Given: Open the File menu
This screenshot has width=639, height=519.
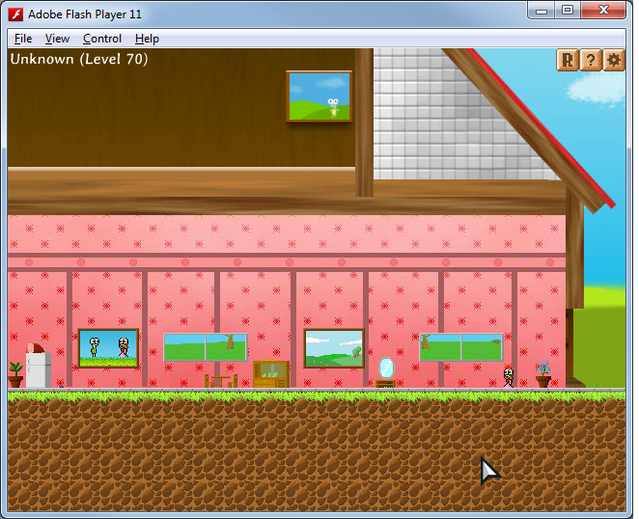Looking at the screenshot, I should click(x=23, y=39).
